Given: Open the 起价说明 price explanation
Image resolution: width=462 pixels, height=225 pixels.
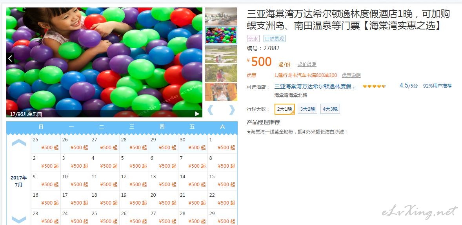Looking at the screenshot, I should click(307, 64).
